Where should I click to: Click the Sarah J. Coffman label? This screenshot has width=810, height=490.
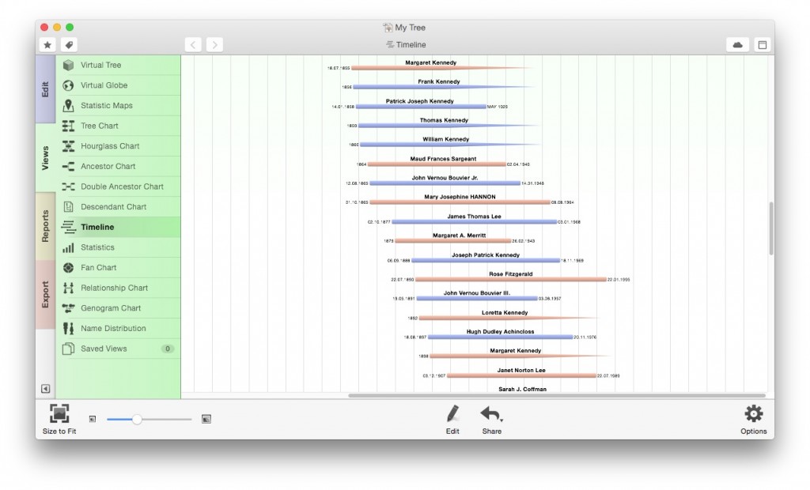pyautogui.click(x=522, y=390)
